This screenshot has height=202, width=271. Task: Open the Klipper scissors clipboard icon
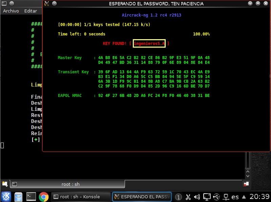(188, 197)
